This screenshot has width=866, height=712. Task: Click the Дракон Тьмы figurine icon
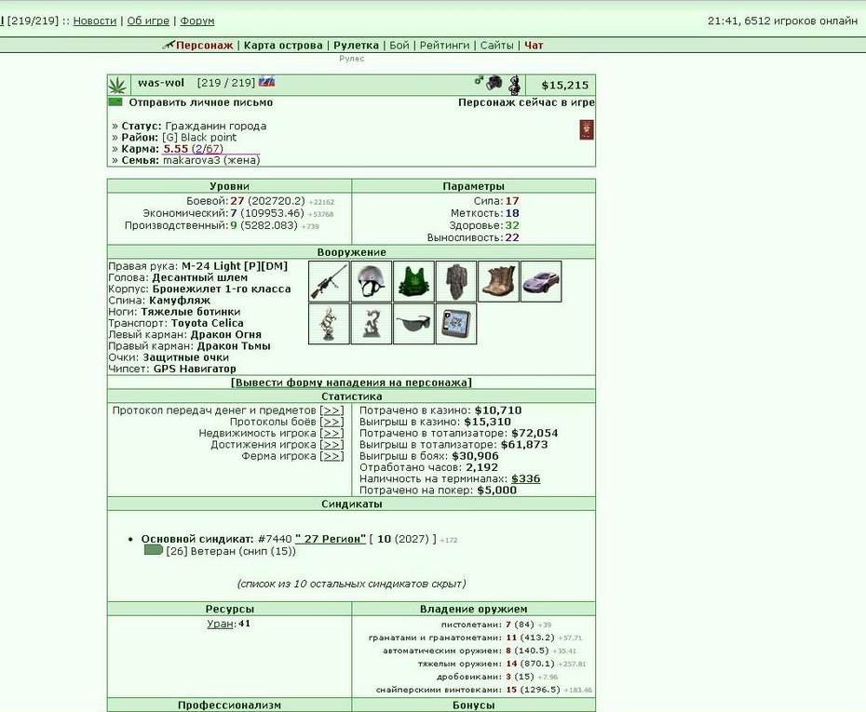tap(372, 324)
